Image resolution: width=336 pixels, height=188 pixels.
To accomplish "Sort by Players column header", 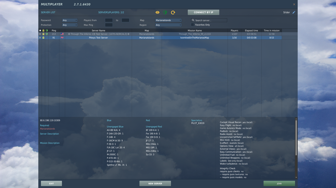I will (x=235, y=30).
